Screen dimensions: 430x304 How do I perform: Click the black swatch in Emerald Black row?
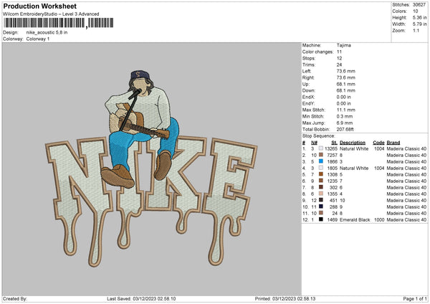[x=321, y=219]
